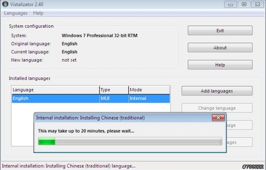Image resolution: width=266 pixels, height=170 pixels.
Task: Click the Internal mode cell
Action: [149, 98]
